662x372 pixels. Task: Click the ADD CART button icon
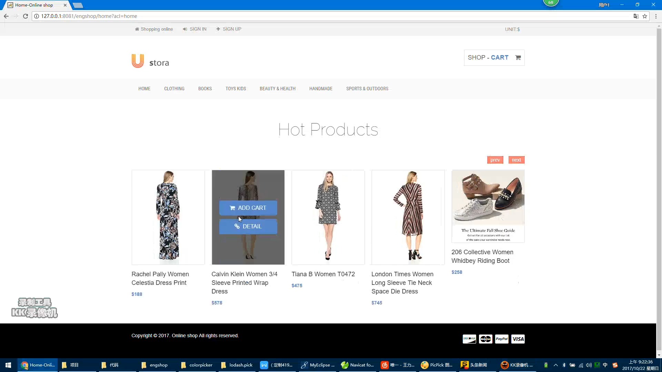232,208
